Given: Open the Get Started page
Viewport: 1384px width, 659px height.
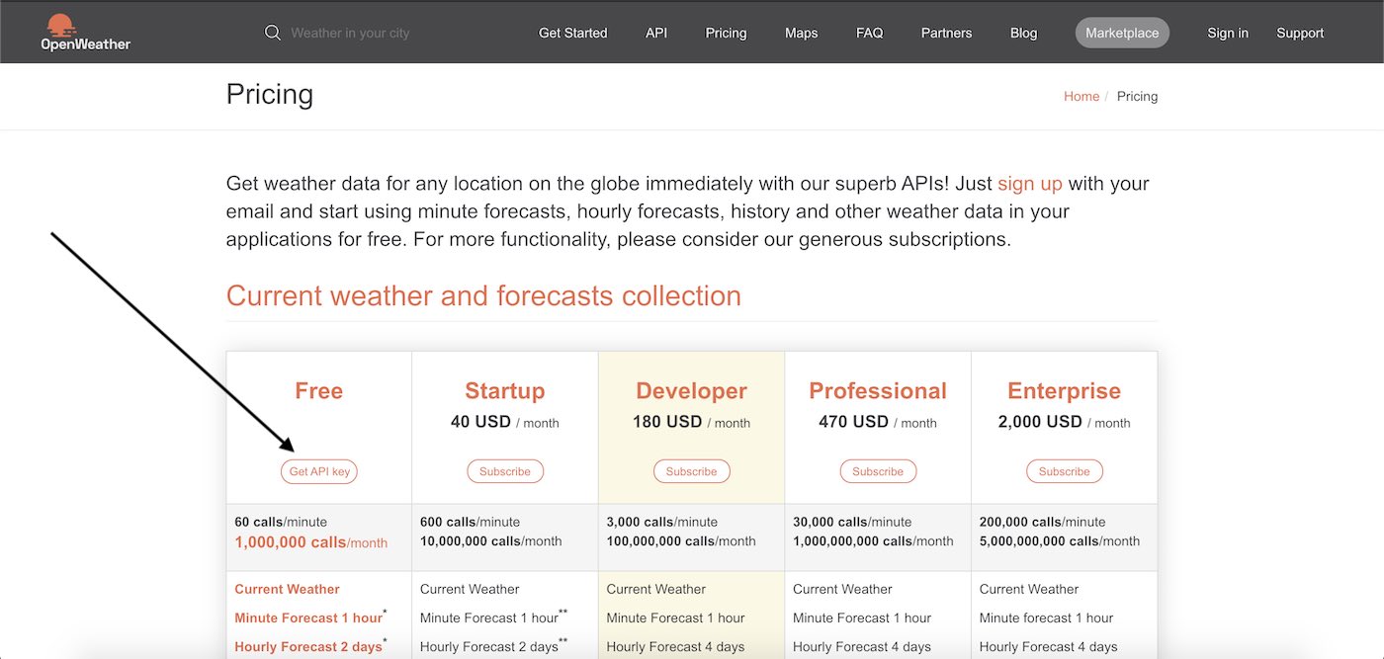Looking at the screenshot, I should click(572, 32).
